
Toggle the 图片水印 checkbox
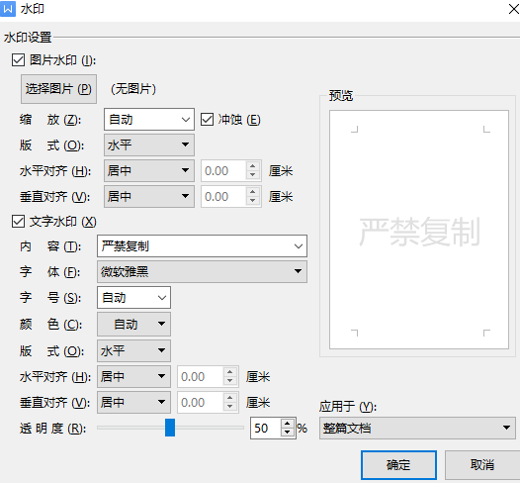pyautogui.click(x=18, y=60)
